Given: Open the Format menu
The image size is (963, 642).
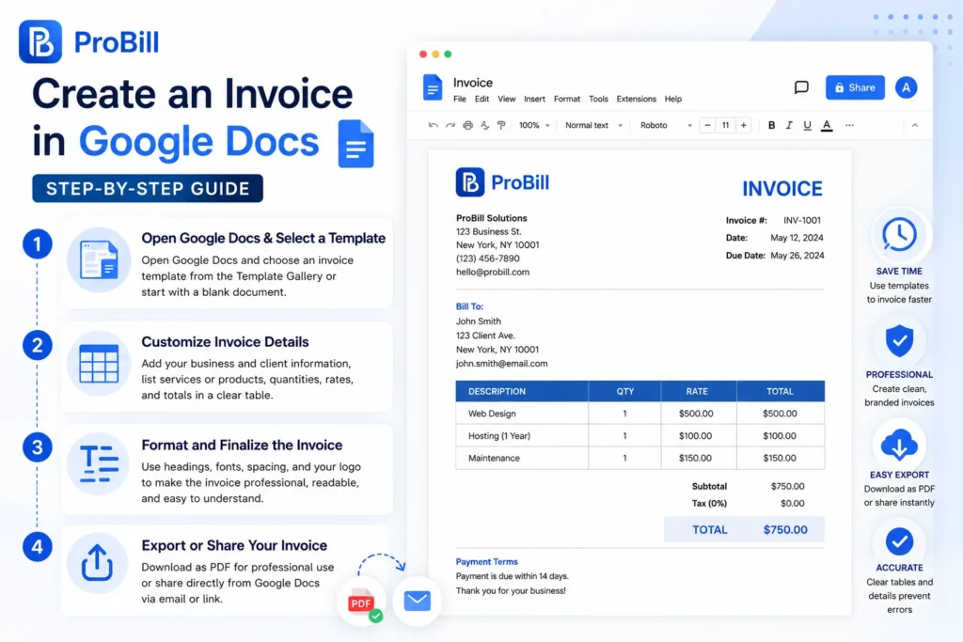Looking at the screenshot, I should pos(567,99).
